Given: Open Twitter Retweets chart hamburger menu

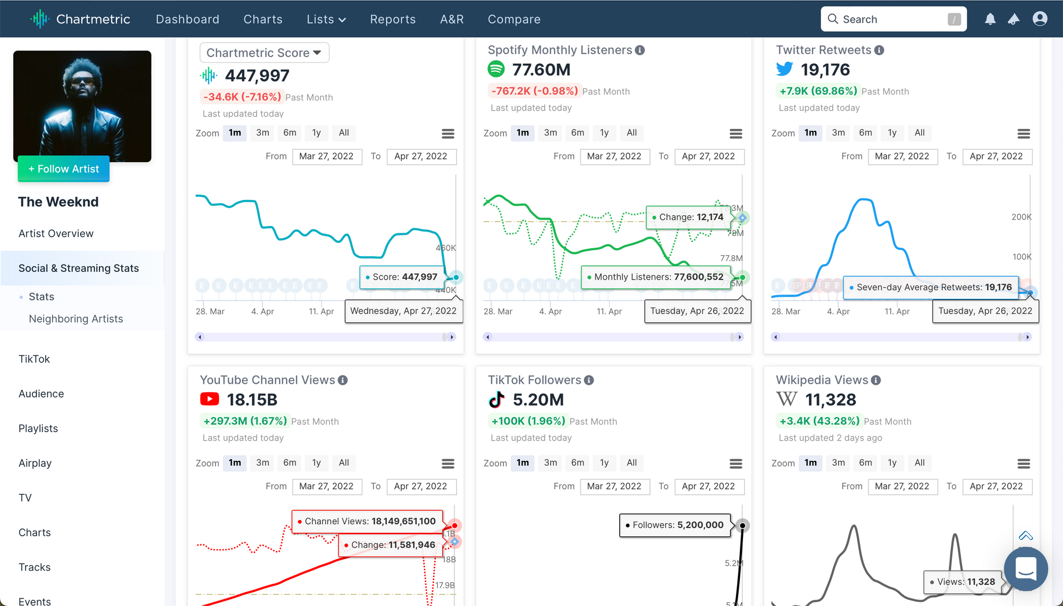Looking at the screenshot, I should [x=1023, y=133].
